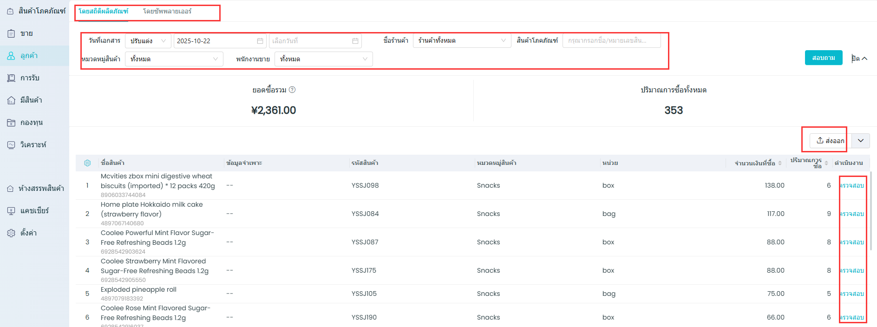The width and height of the screenshot is (877, 327).
Task: Click the help icon beside ยอดซื้อรวม
Action: [x=292, y=90]
